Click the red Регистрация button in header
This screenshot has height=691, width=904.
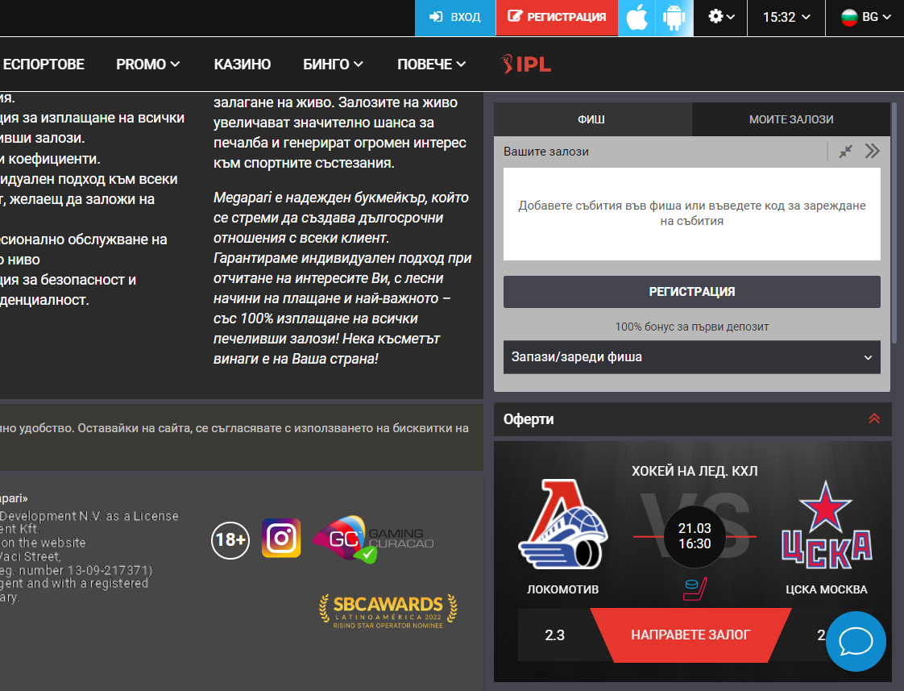557,18
